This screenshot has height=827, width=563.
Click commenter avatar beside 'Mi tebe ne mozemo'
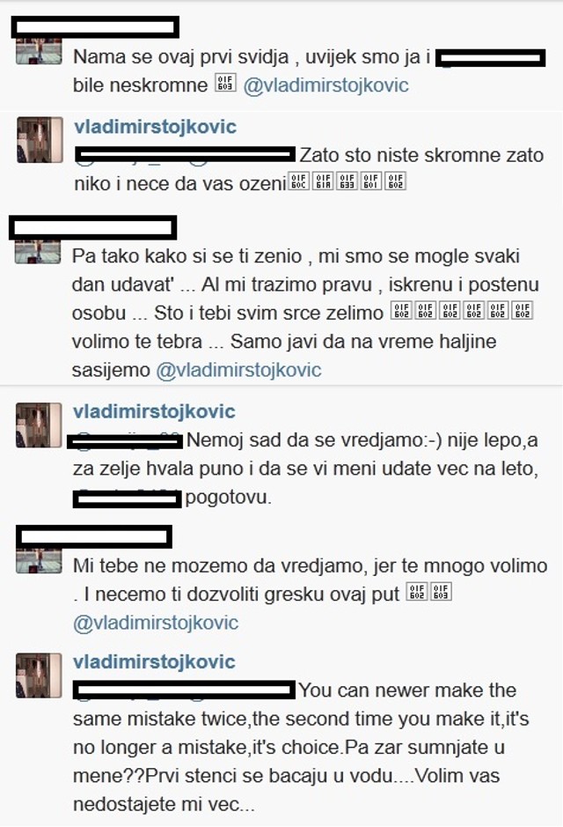coord(39,560)
